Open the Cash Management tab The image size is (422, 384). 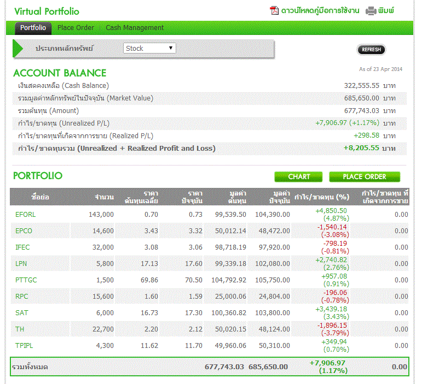[x=135, y=28]
